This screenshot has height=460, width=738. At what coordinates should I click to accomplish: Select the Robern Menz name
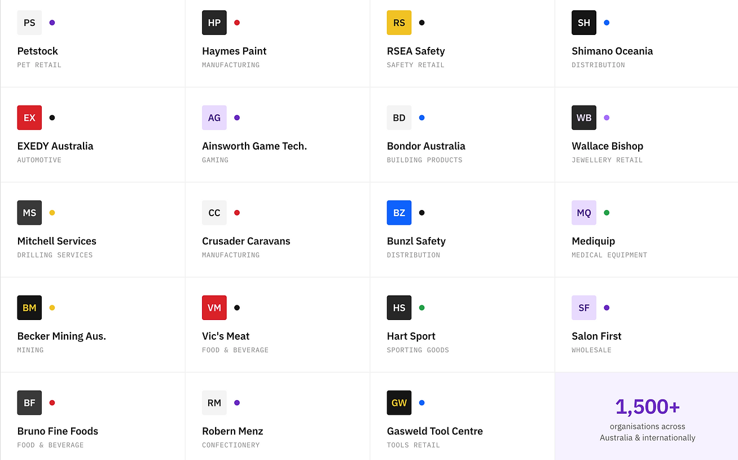click(x=232, y=431)
